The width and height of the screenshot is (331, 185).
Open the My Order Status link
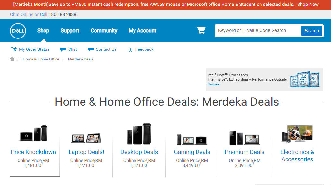(34, 49)
